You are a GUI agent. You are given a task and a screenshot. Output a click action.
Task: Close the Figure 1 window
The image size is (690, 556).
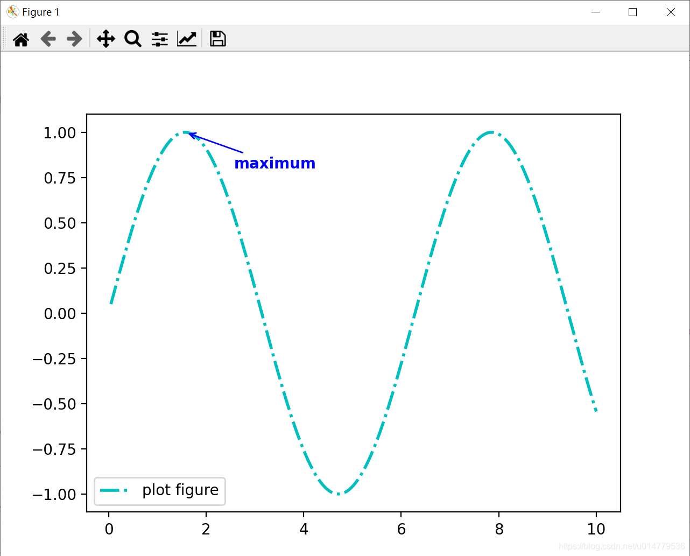671,12
